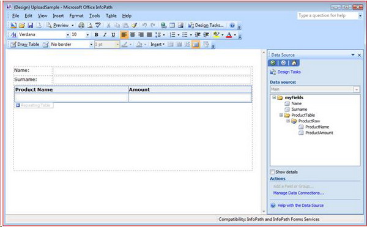Open Help with the Data Source link

pos(300,206)
